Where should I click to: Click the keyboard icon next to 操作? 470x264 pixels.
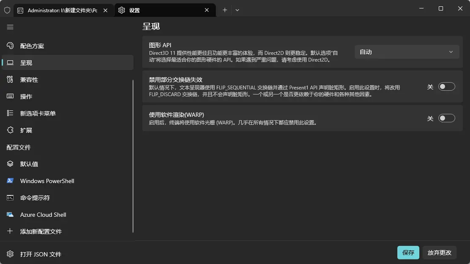click(x=10, y=96)
